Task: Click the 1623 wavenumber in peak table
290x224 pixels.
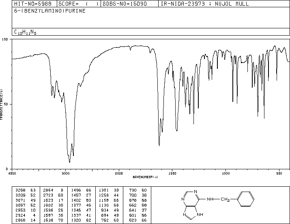Action: coord(48,200)
